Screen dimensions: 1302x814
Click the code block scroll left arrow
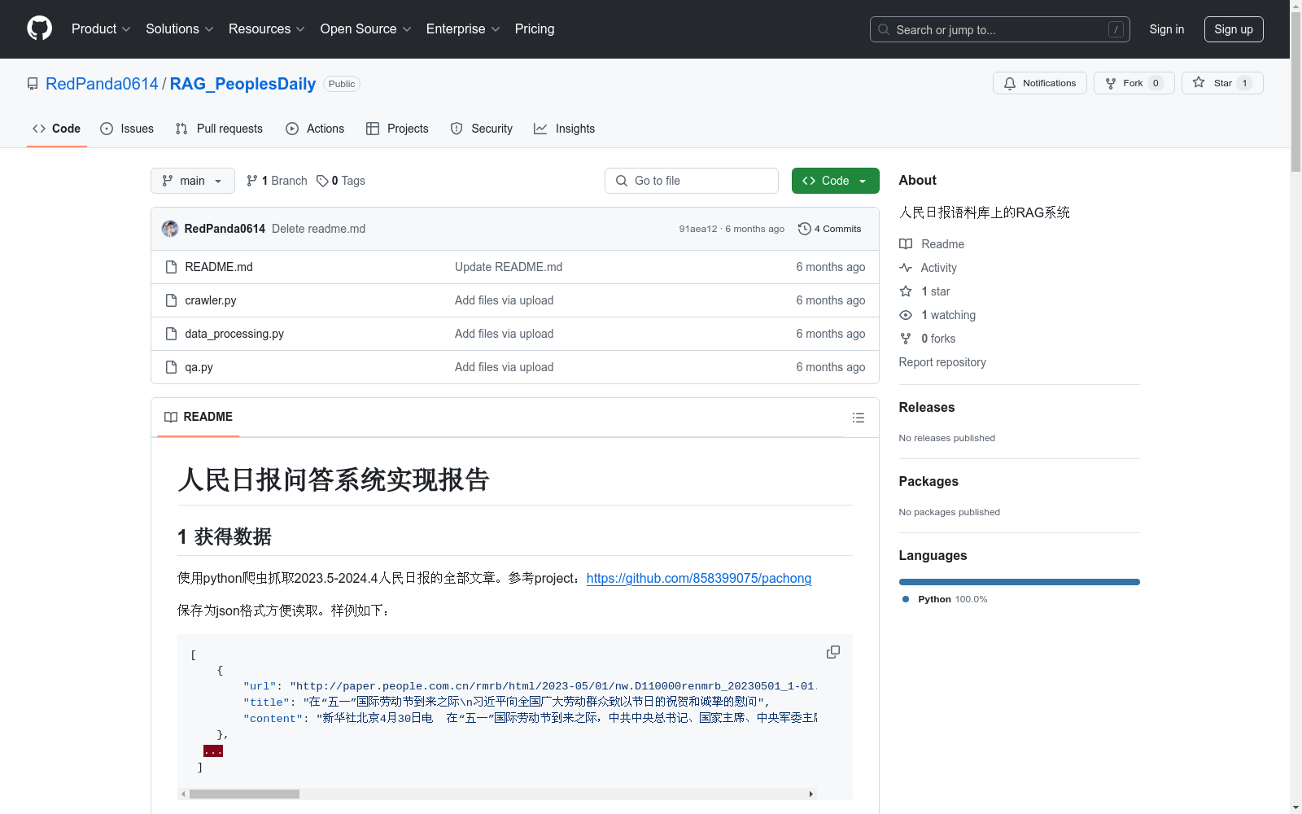(183, 794)
